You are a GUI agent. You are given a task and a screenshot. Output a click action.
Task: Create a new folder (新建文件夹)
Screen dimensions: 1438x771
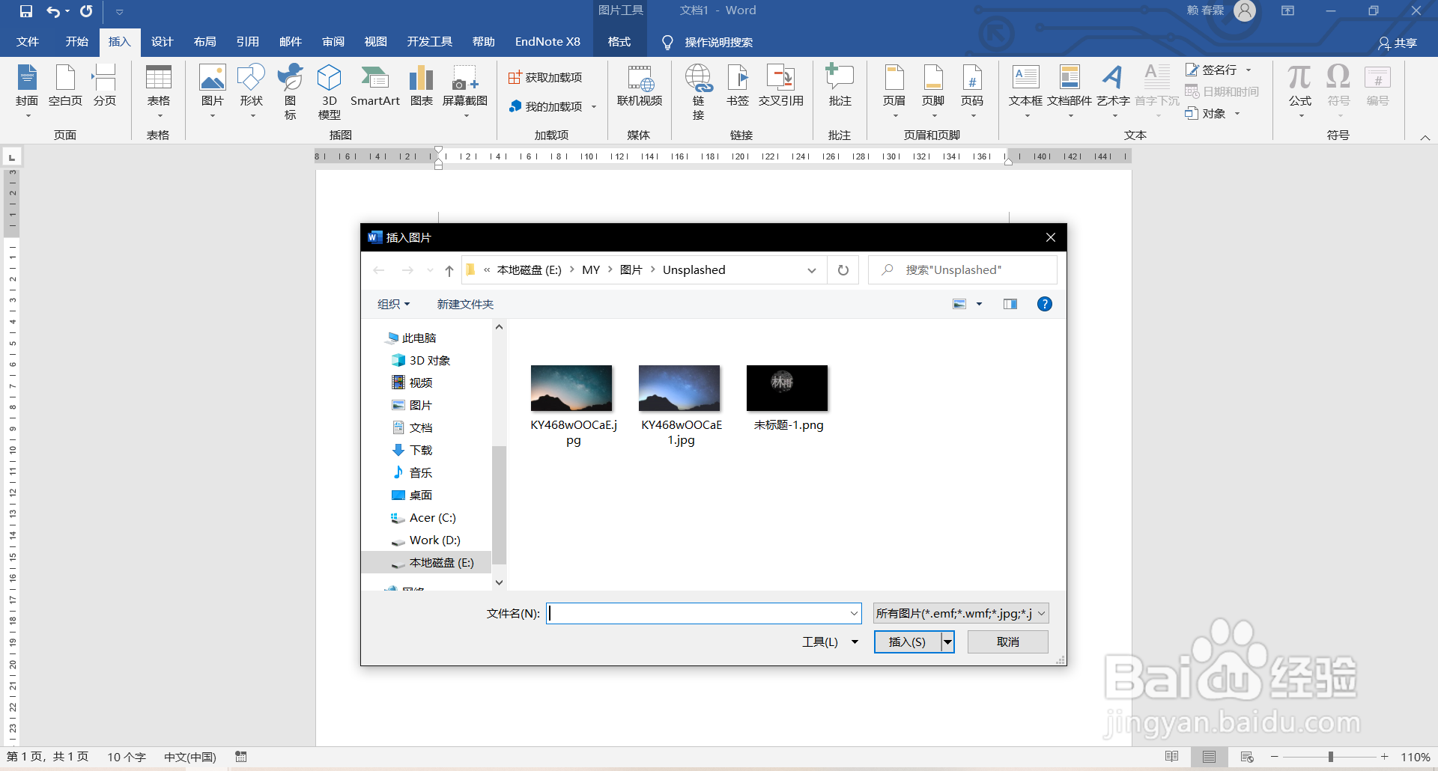[x=465, y=304]
